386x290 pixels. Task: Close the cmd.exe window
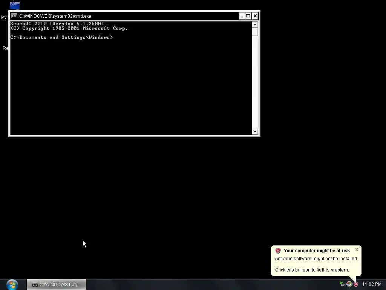[x=255, y=16]
